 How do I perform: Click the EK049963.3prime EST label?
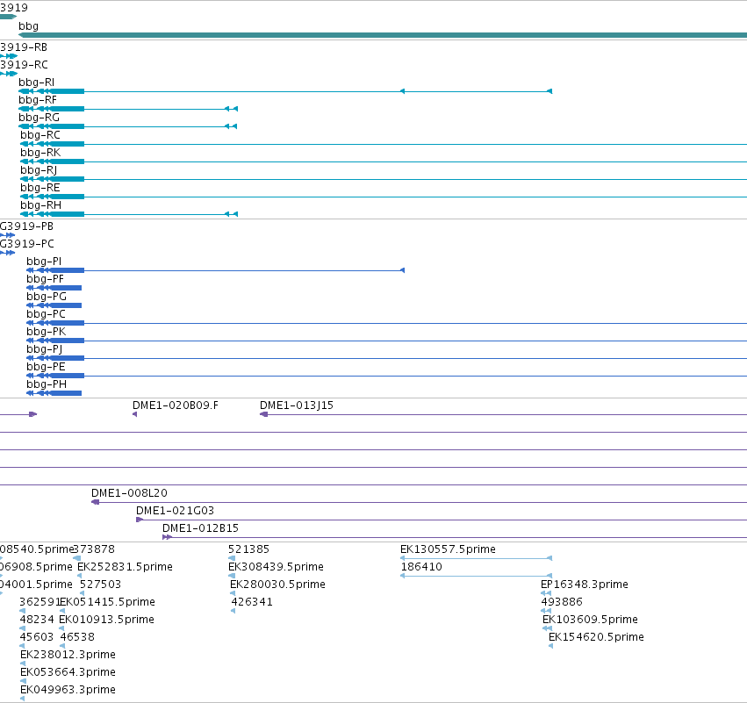pos(68,690)
